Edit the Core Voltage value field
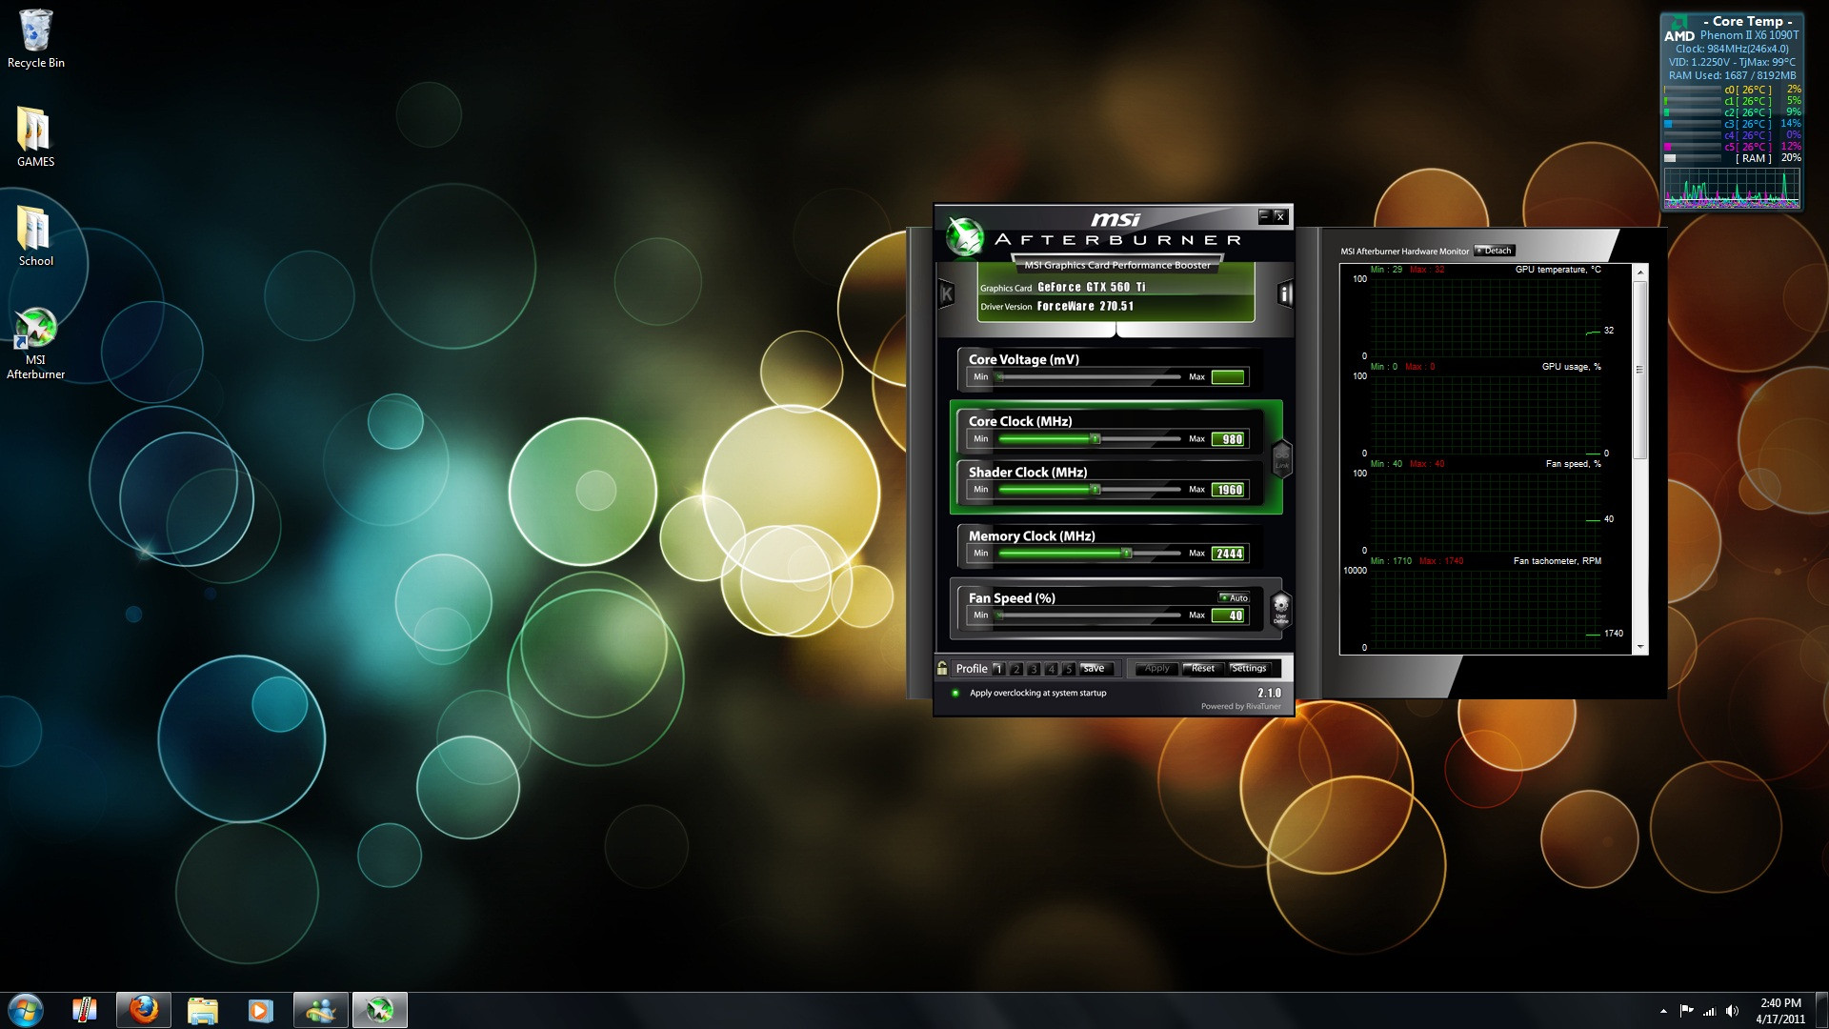This screenshot has width=1829, height=1029. 1229,377
